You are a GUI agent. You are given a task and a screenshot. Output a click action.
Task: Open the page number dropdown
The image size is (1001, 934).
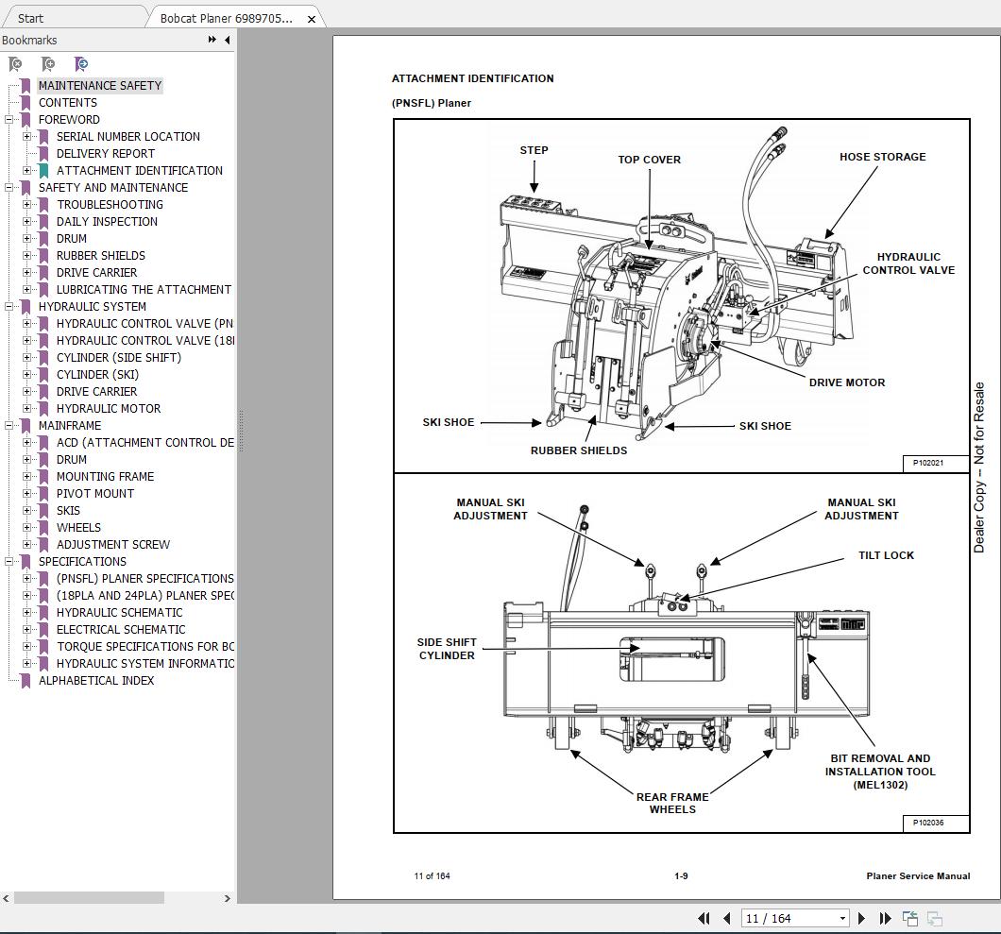click(842, 918)
